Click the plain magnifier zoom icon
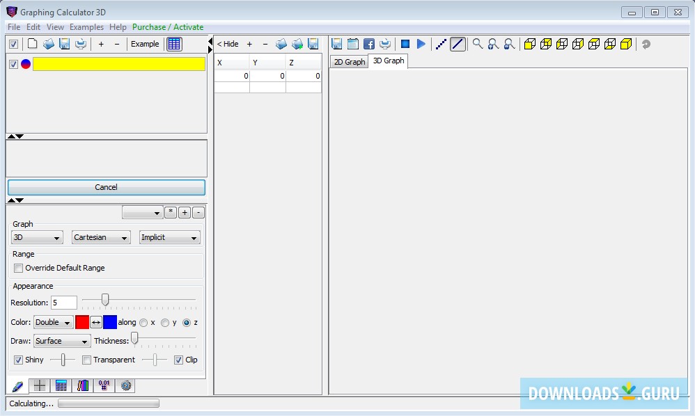Image resolution: width=695 pixels, height=416 pixels. coord(477,43)
